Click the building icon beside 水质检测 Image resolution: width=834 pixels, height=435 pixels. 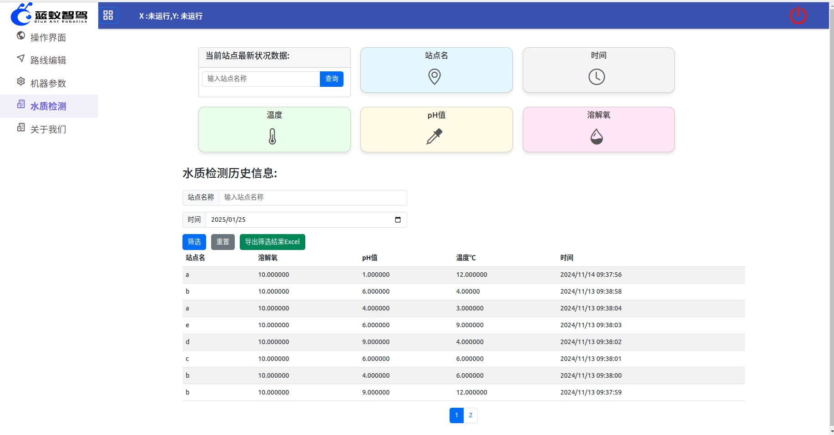tap(21, 104)
